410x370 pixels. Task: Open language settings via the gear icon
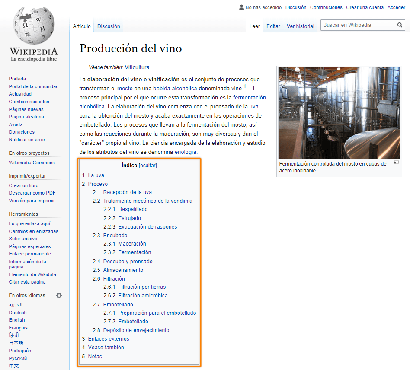[x=59, y=295]
